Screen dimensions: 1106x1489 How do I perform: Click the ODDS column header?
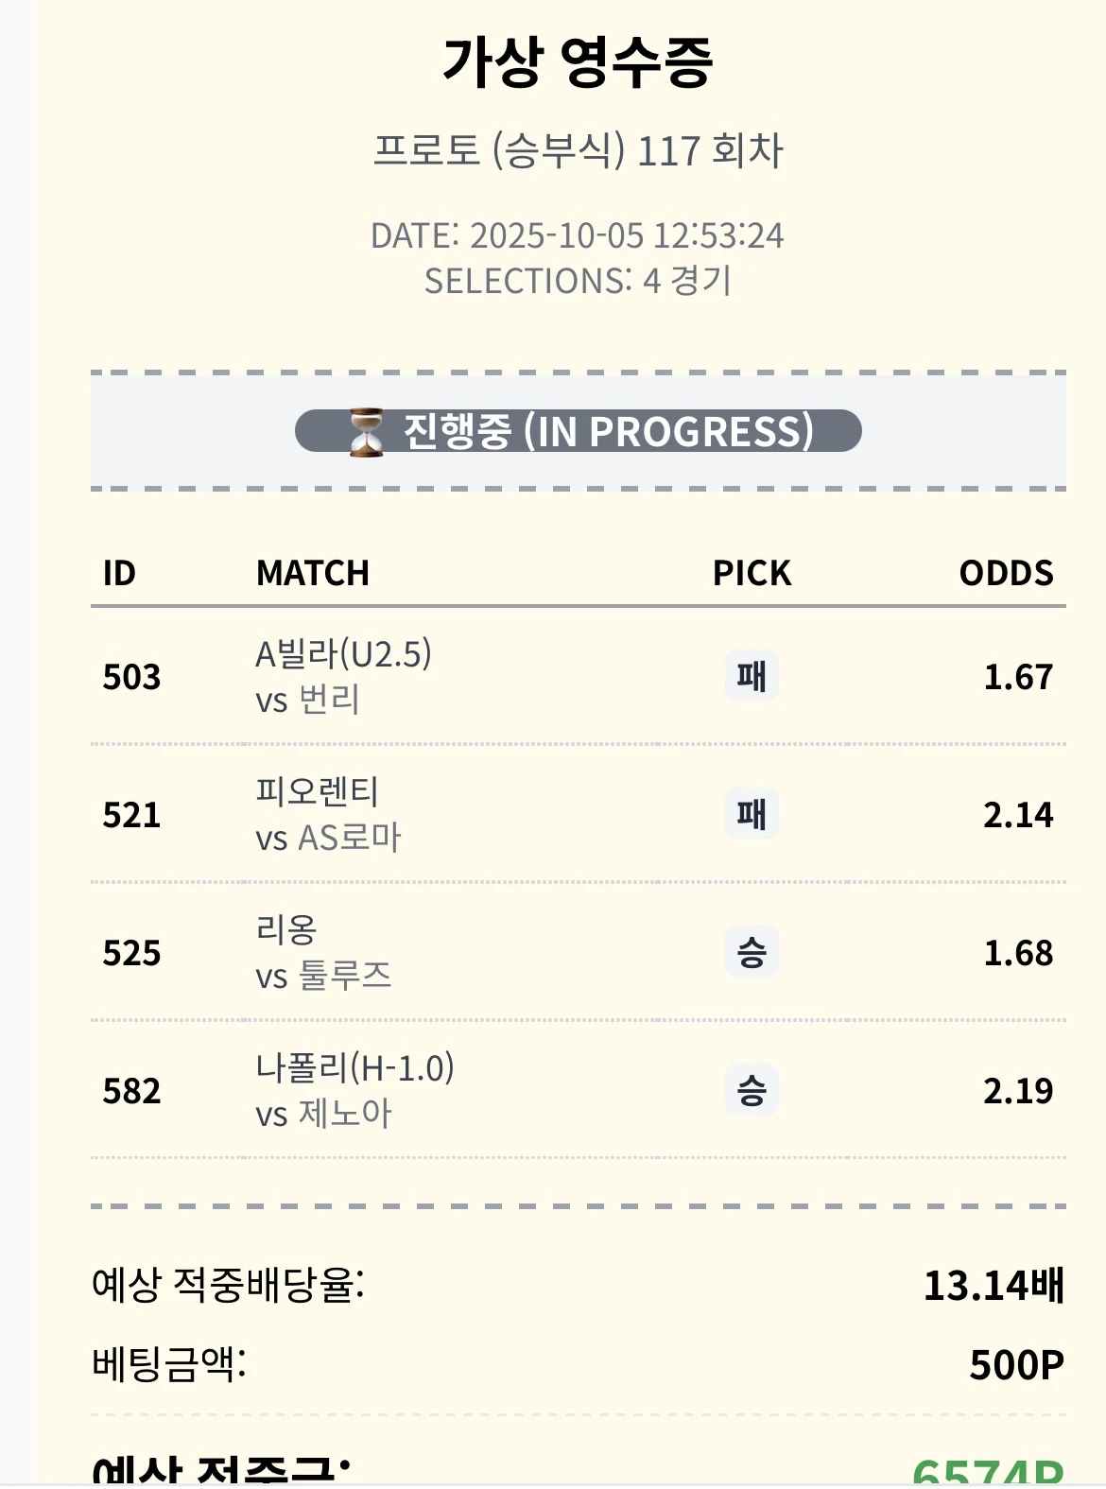pyautogui.click(x=1006, y=573)
